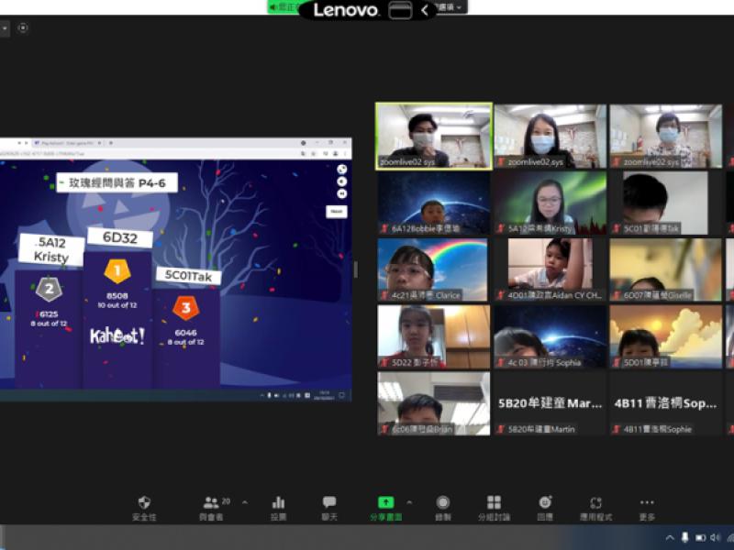Select the 5C01 Tak video tile

point(666,203)
